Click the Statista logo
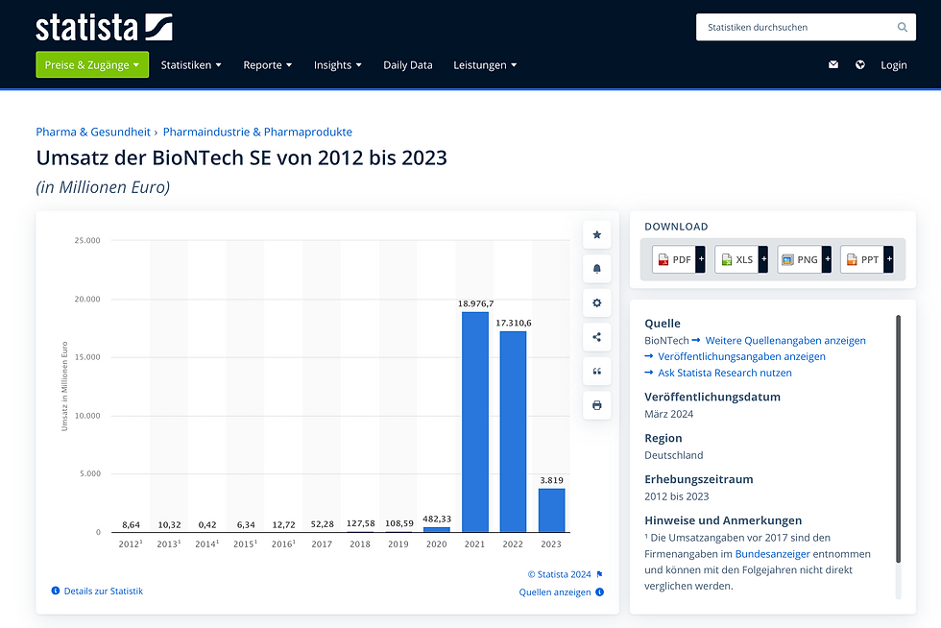Screen dimensions: 941x628 click(104, 28)
